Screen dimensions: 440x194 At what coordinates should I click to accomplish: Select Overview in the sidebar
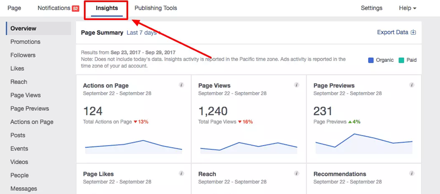pyautogui.click(x=38, y=28)
